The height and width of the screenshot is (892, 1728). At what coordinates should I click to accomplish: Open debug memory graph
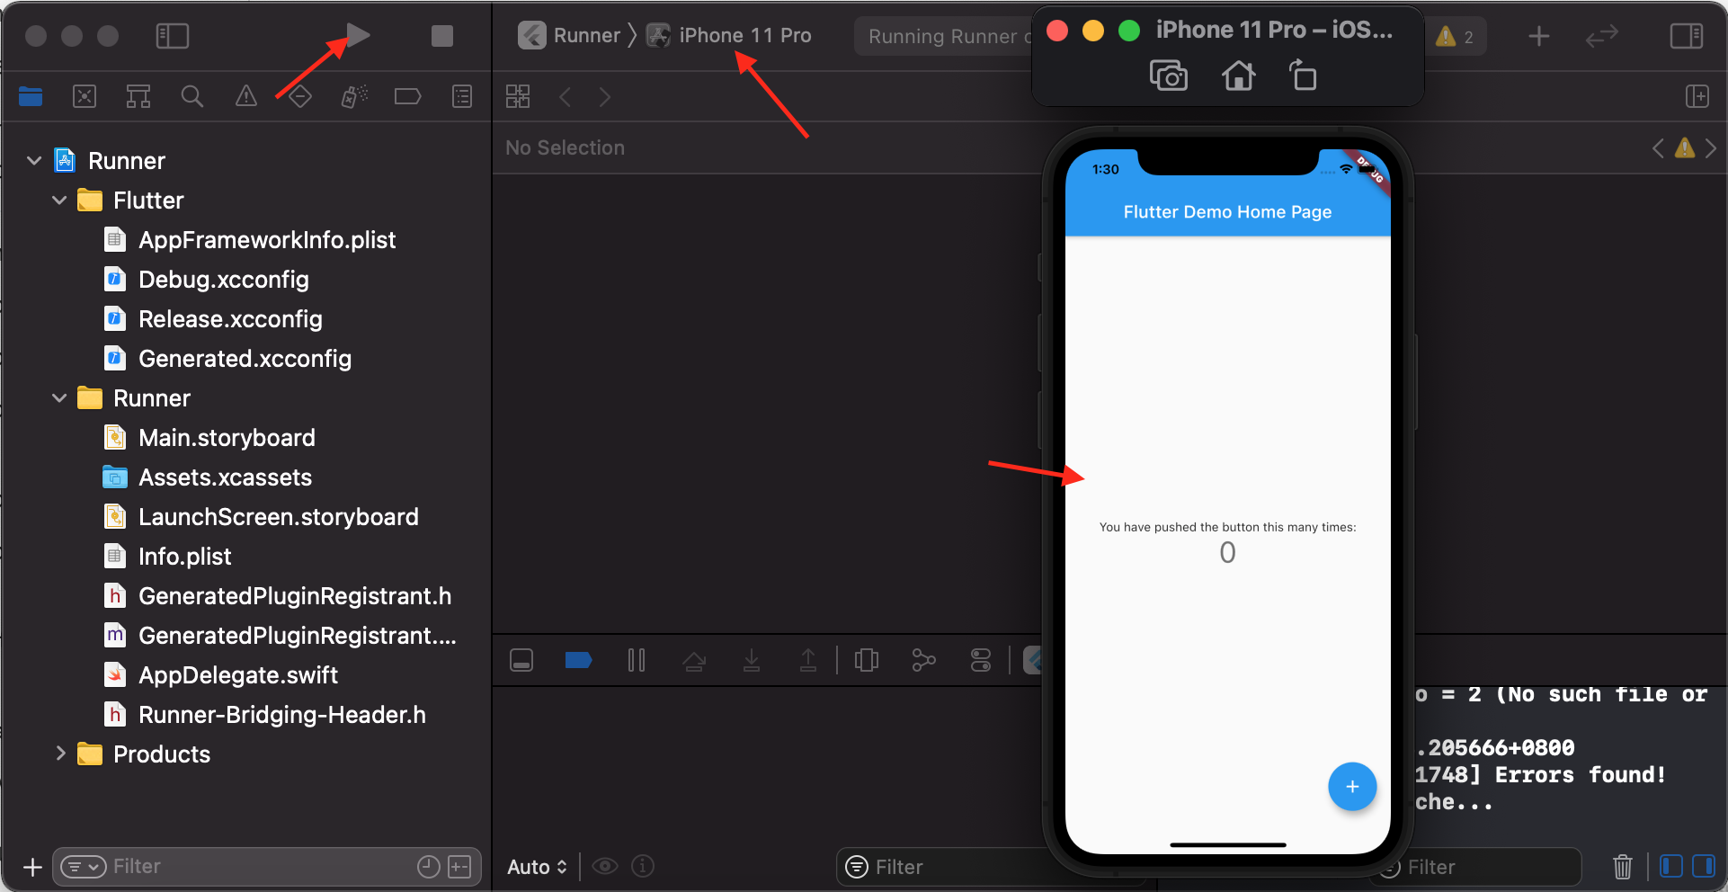923,661
